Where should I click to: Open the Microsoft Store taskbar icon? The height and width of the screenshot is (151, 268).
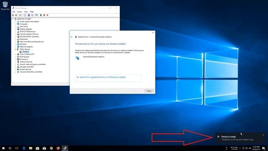click(x=37, y=148)
